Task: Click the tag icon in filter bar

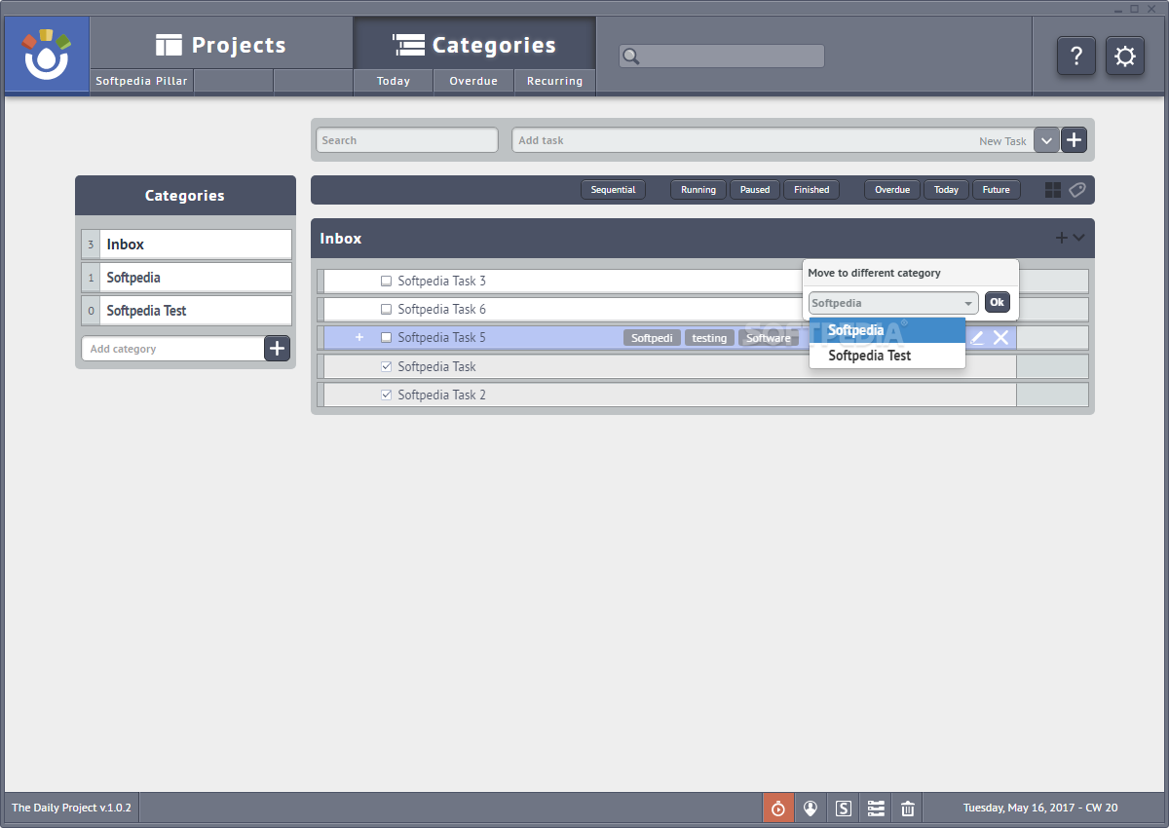Action: coord(1076,190)
